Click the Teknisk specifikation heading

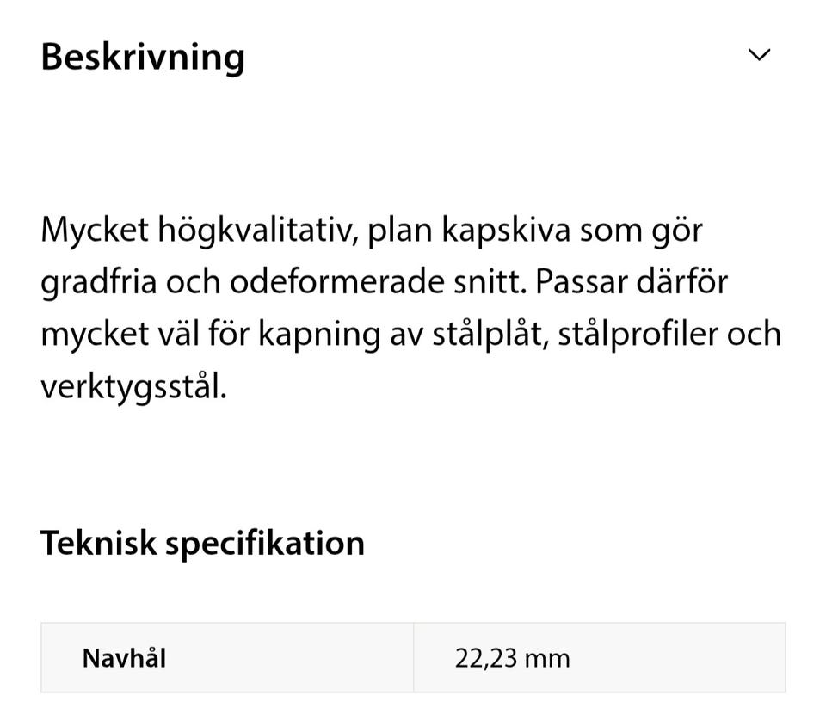[202, 543]
